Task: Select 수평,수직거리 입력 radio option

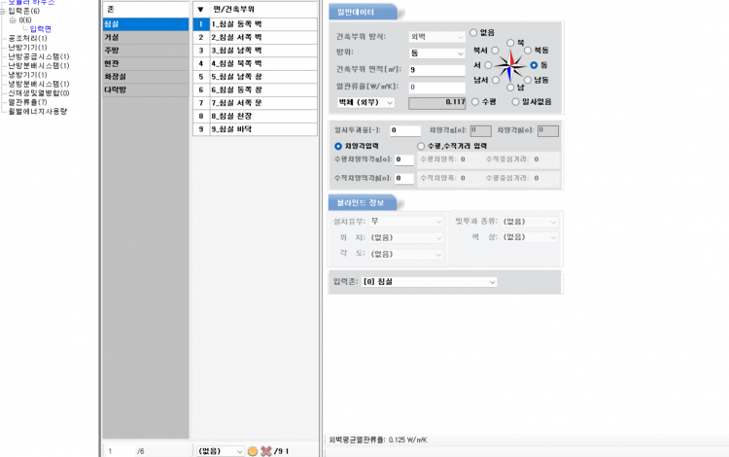Action: pyautogui.click(x=421, y=146)
